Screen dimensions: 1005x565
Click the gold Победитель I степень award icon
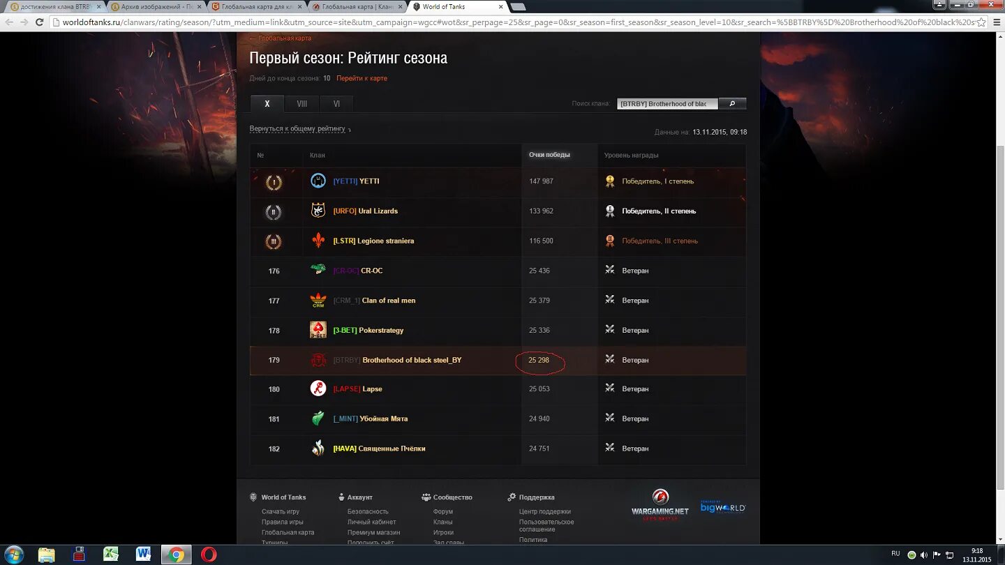click(x=610, y=181)
